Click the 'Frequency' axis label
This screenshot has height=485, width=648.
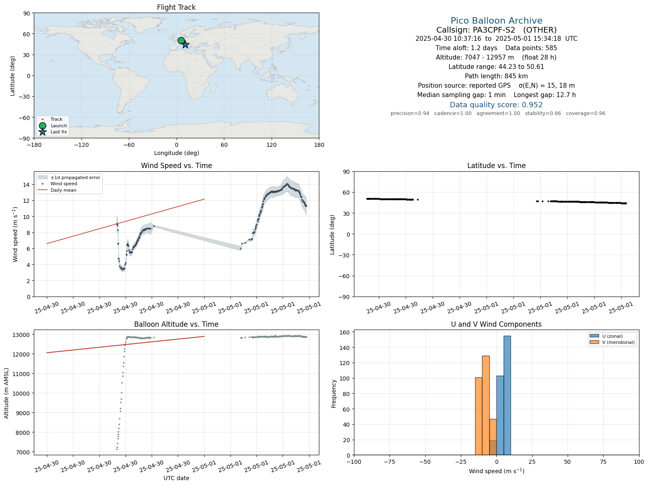click(x=334, y=394)
